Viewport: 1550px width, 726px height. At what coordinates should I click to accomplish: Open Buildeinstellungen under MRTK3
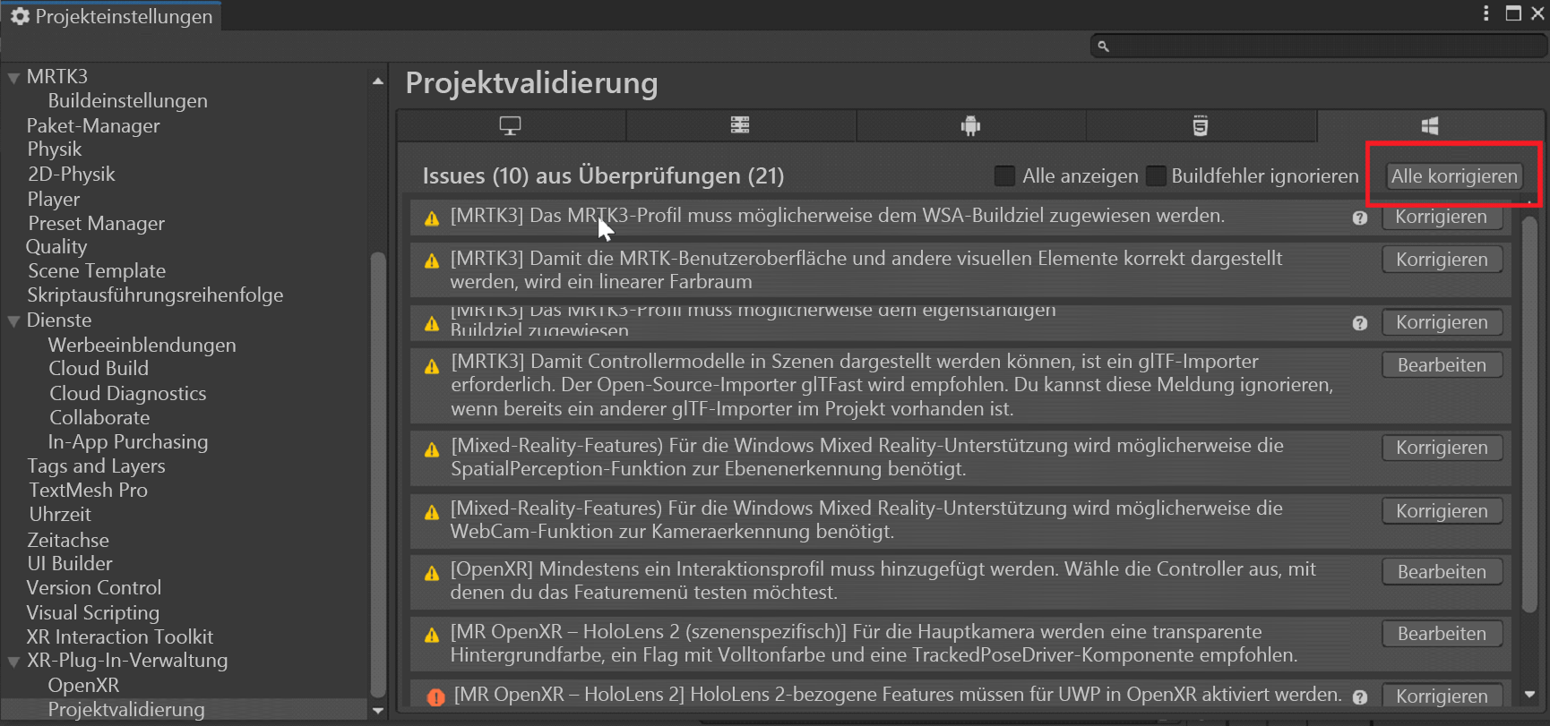pos(127,101)
